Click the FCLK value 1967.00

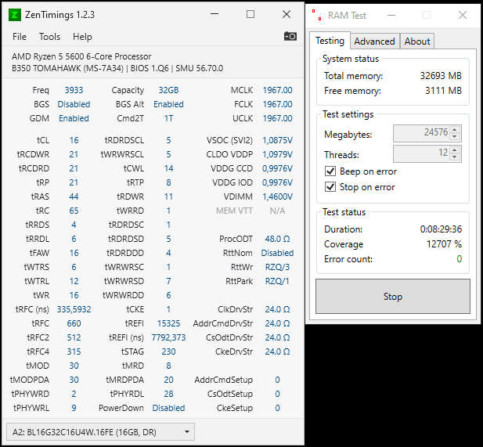click(277, 104)
